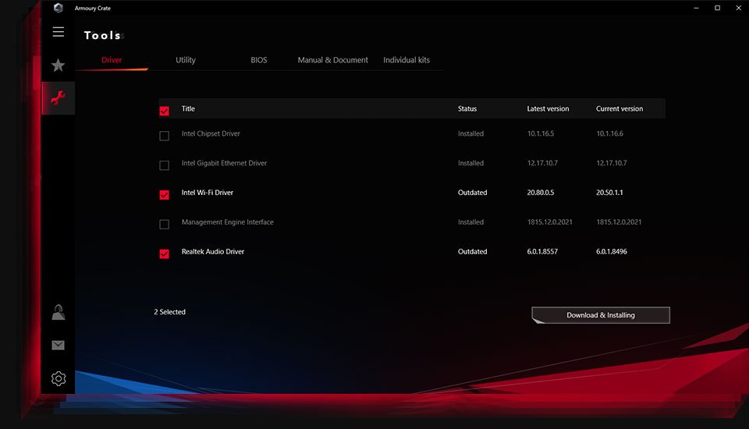Viewport: 749px width, 429px height.
Task: Toggle the select-all checkbox in header
Action: click(x=164, y=111)
